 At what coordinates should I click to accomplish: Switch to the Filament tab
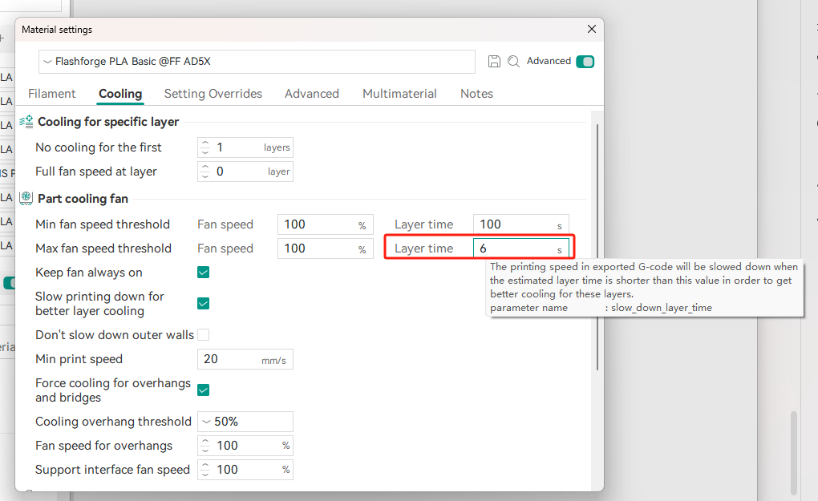click(x=51, y=94)
